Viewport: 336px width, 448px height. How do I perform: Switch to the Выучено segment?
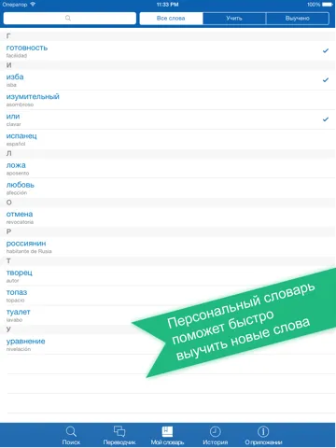pyautogui.click(x=298, y=19)
